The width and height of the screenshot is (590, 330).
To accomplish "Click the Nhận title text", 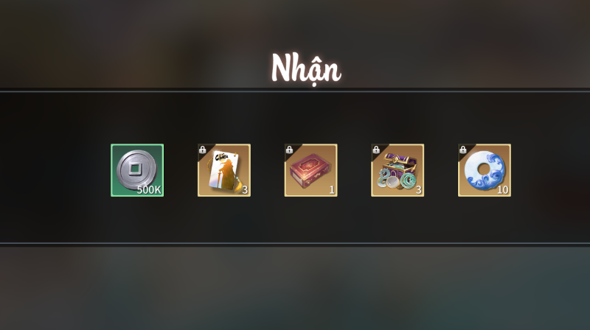I will pos(306,69).
